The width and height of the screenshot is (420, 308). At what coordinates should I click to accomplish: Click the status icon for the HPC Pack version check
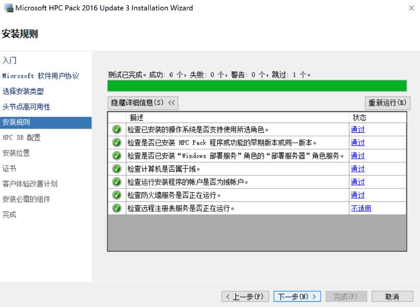click(x=116, y=142)
